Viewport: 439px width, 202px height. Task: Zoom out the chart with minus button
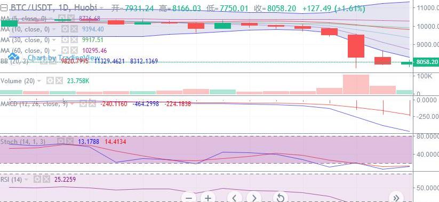(189, 198)
